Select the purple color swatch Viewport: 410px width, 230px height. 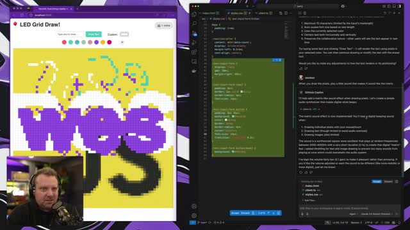tap(97, 42)
